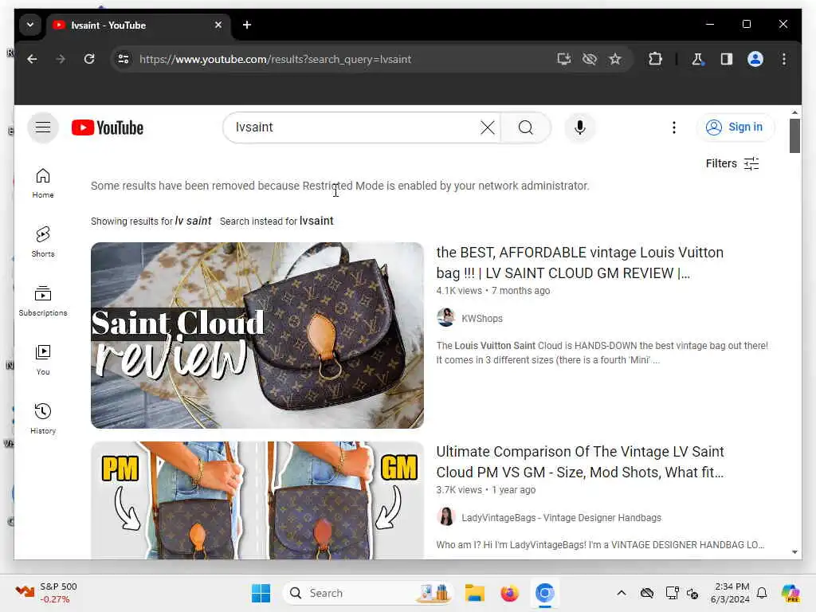Screen dimensions: 816x612
Task: Open the S&P 500 widget
Action: pos(46,593)
